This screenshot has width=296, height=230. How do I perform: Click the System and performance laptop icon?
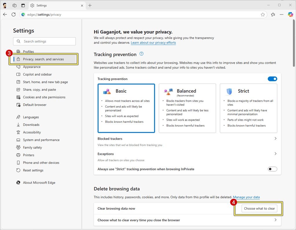pyautogui.click(x=18, y=140)
